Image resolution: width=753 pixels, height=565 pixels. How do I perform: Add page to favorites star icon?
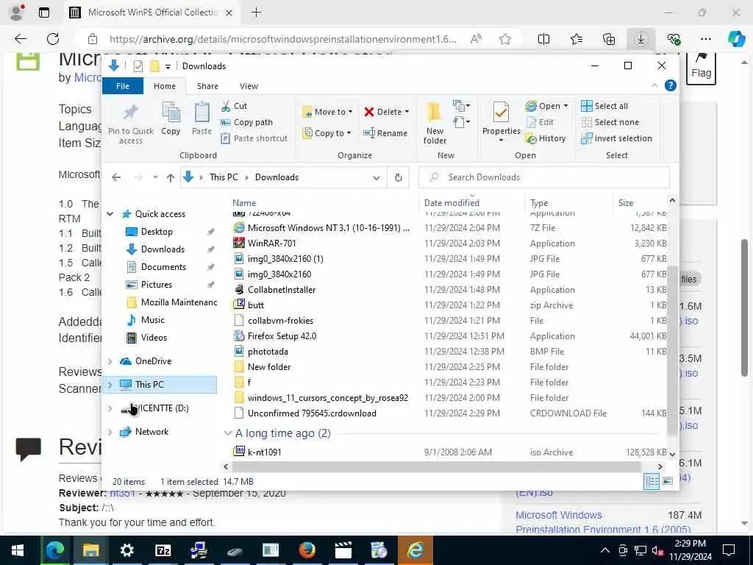504,39
